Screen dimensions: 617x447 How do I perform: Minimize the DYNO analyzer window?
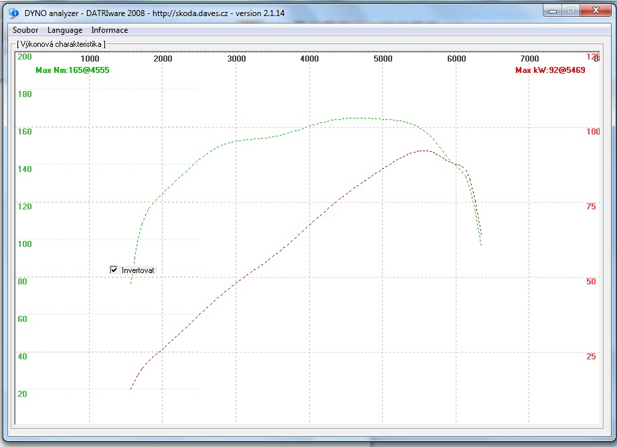pyautogui.click(x=553, y=11)
